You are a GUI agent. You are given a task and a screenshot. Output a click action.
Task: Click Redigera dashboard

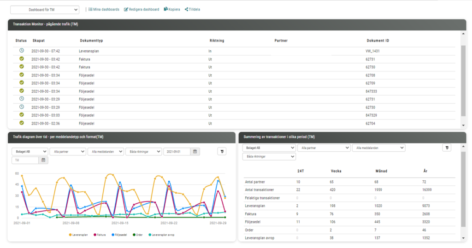pos(142,9)
